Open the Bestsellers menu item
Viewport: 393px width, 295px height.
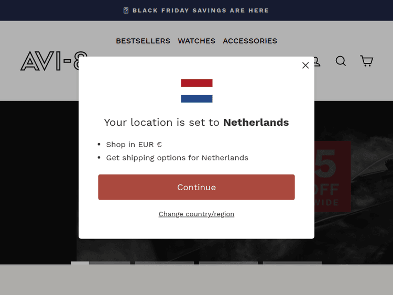point(143,41)
